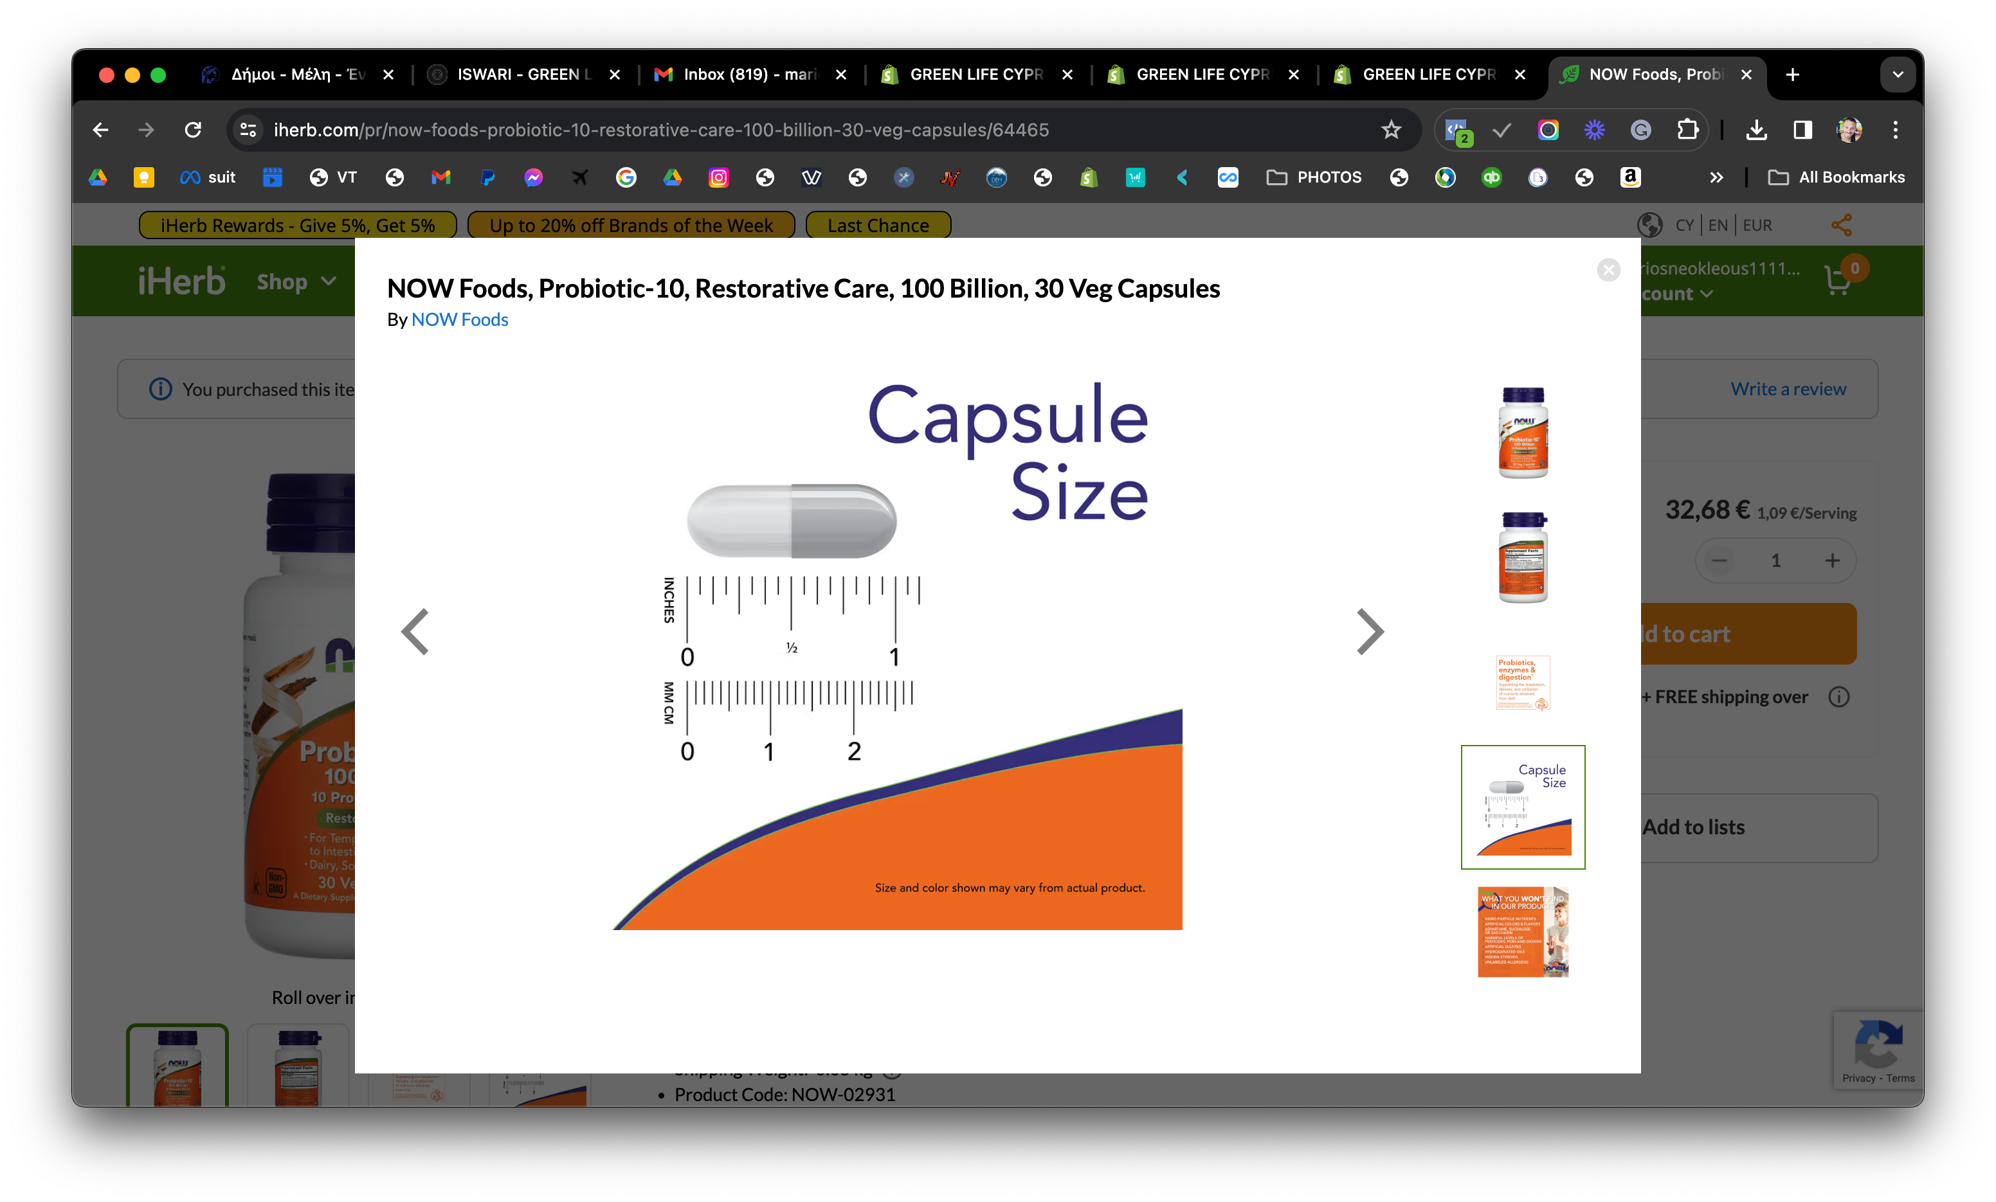The height and width of the screenshot is (1202, 1996).
Task: Open a new browser tab
Action: click(x=1793, y=75)
